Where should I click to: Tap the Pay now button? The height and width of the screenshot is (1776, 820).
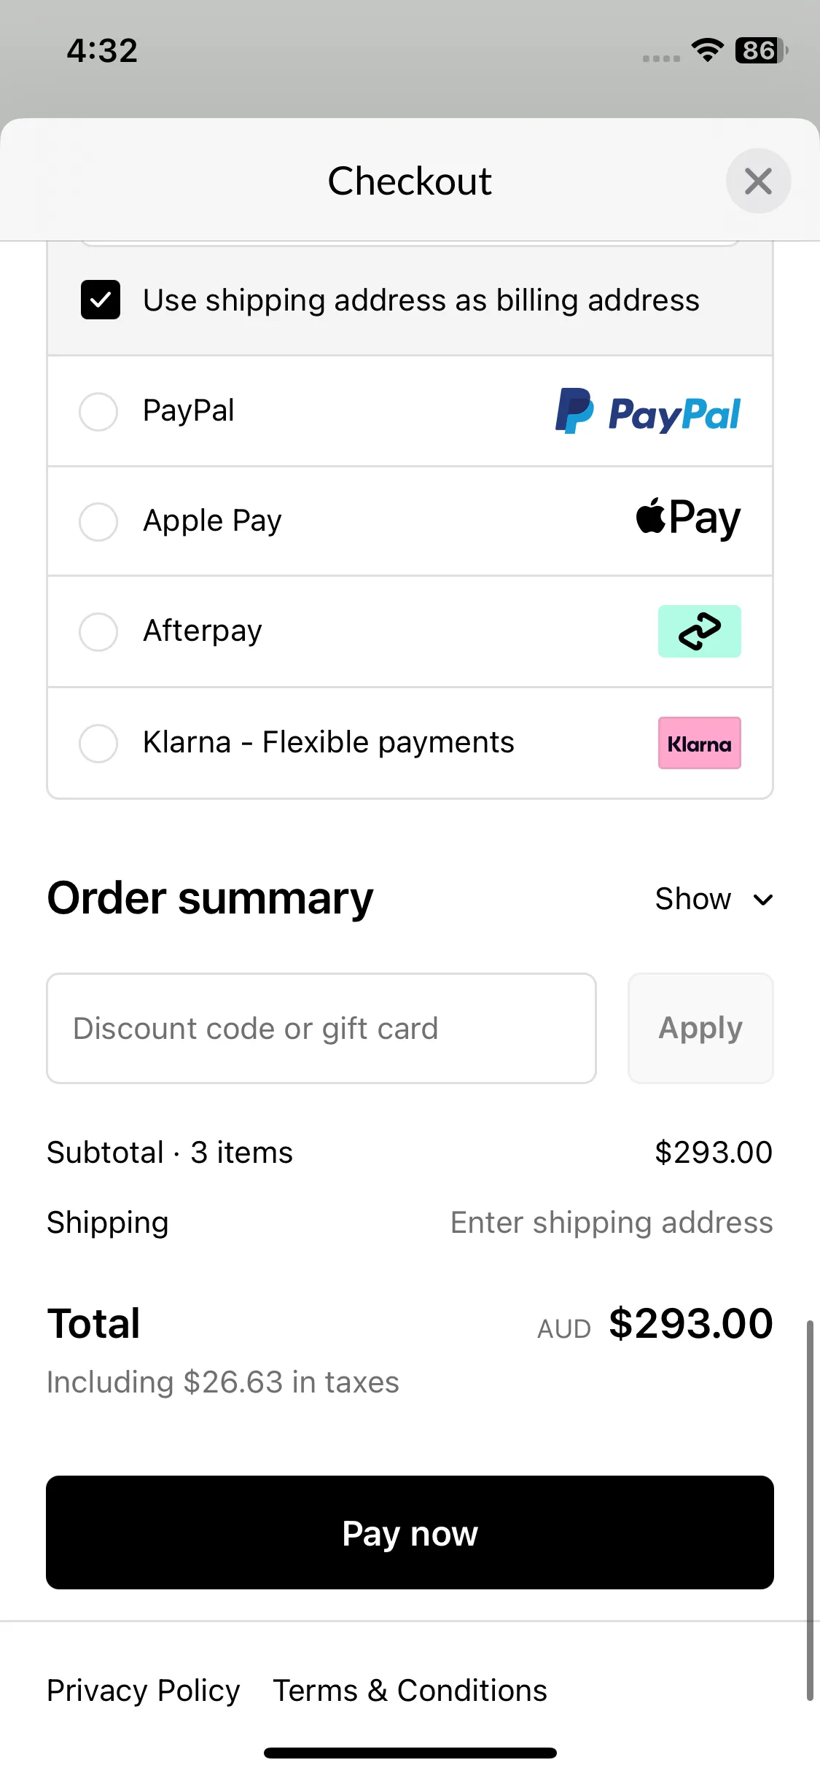pos(410,1532)
